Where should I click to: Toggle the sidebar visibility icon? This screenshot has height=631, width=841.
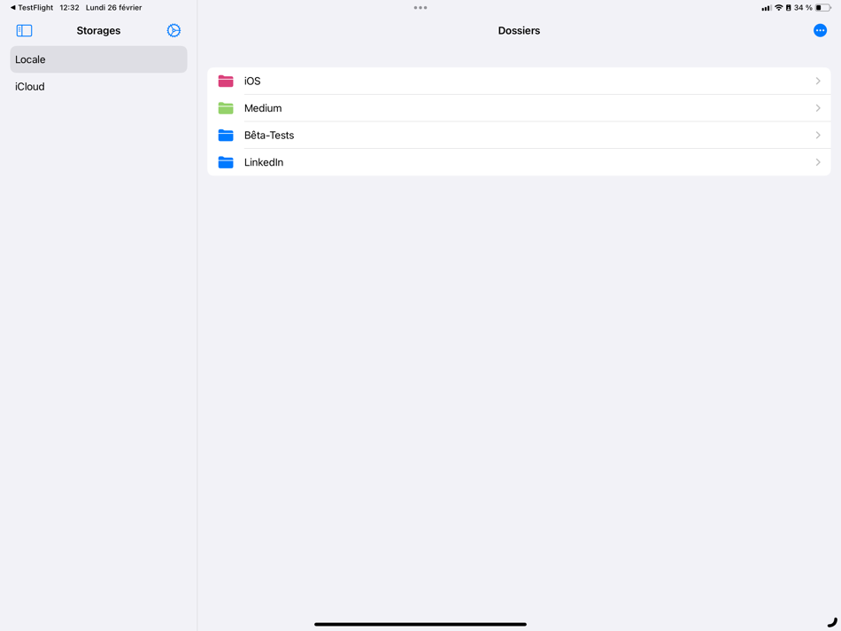tap(24, 30)
